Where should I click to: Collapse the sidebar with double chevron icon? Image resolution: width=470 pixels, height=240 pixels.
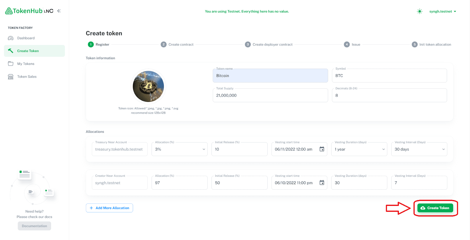point(59,11)
